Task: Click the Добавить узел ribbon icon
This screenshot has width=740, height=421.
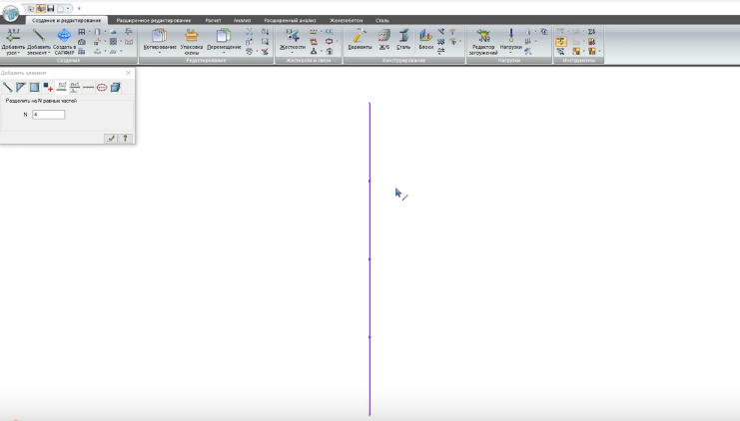Action: point(13,36)
